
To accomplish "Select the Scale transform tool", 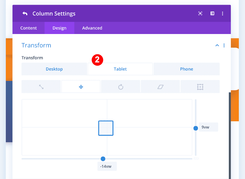I will click(x=41, y=86).
